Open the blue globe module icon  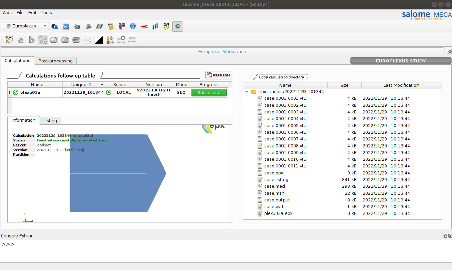point(133,26)
